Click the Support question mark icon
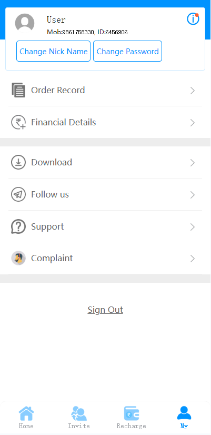This screenshot has height=435, width=211. (x=18, y=226)
